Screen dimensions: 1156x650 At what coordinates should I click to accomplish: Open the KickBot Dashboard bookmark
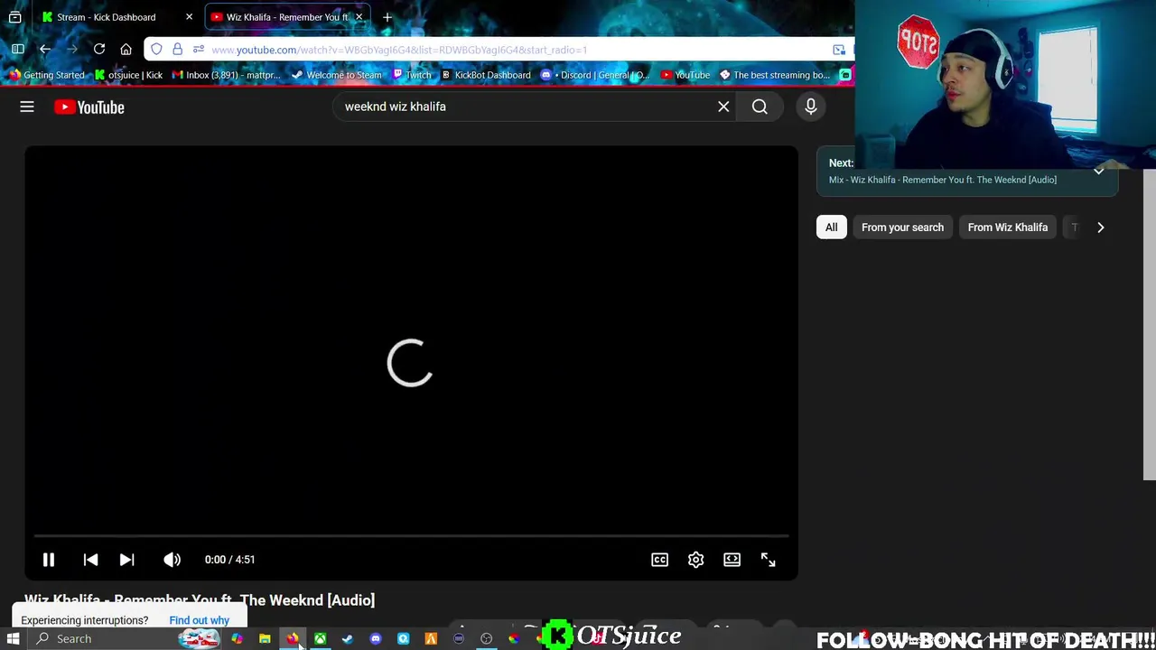(x=486, y=75)
